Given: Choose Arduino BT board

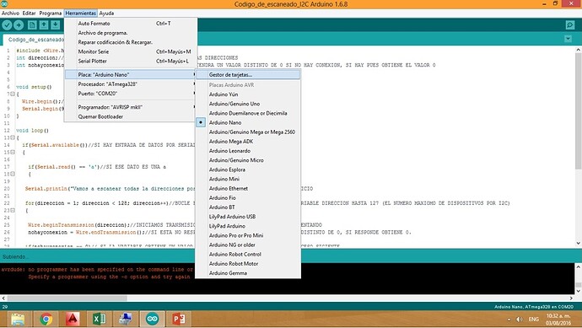Looking at the screenshot, I should coord(248,207).
